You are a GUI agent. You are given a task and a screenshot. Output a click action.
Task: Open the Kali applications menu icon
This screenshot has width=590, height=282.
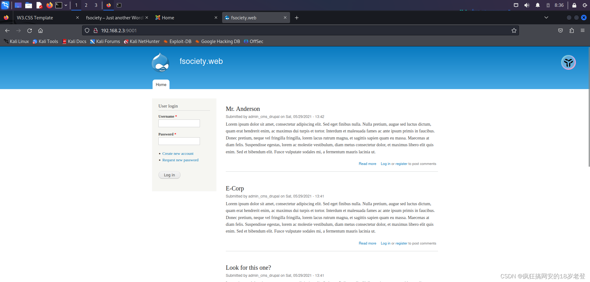tap(6, 5)
